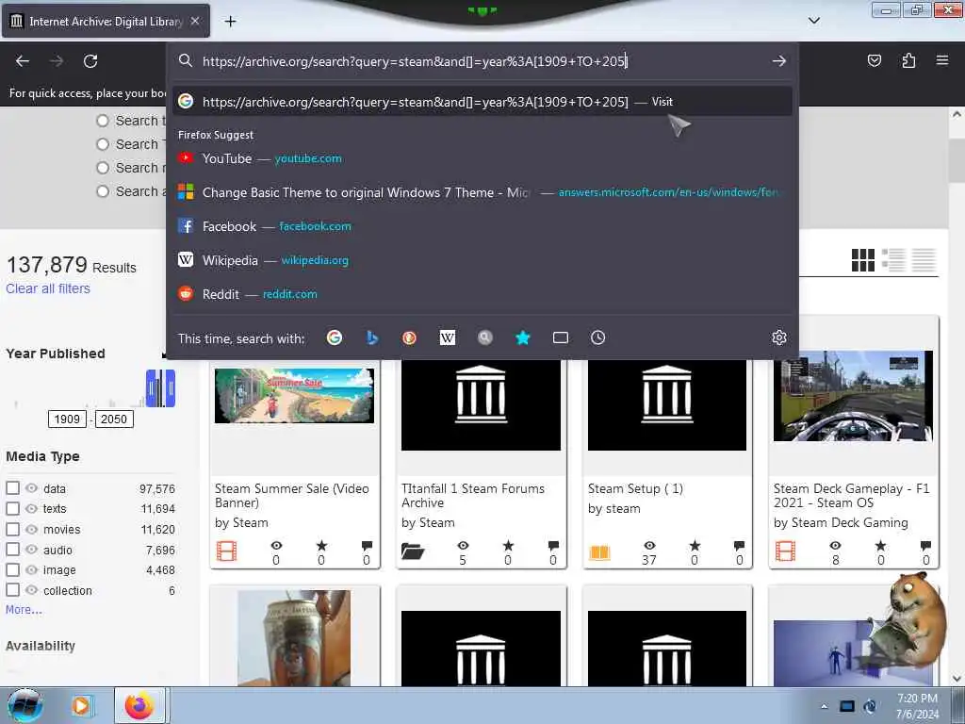Screen dimensions: 965x724
Task: Check the collection media type checkbox
Action: coord(12,590)
